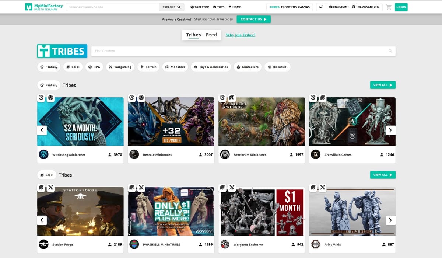442x258 pixels.
Task: Open Rescale Miniatures banner thumbnail
Action: (x=171, y=122)
